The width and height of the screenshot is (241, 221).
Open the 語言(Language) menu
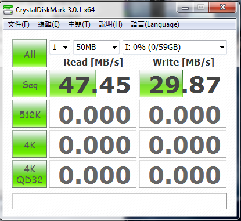155,24
